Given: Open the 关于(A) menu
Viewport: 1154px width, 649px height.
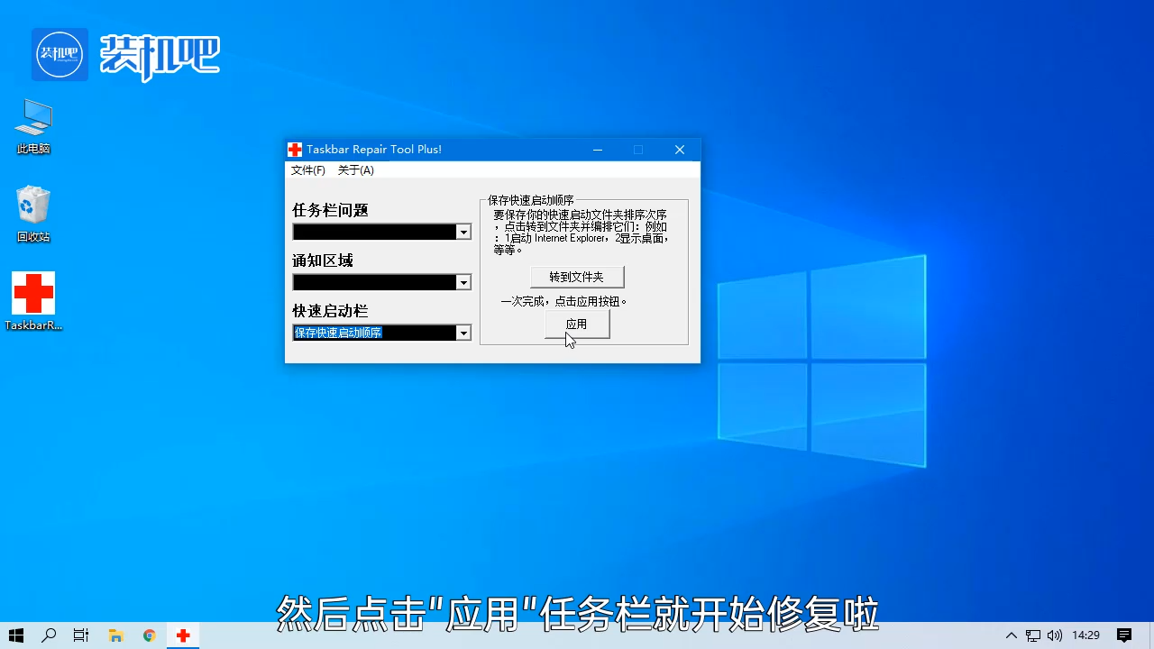Looking at the screenshot, I should tap(355, 169).
